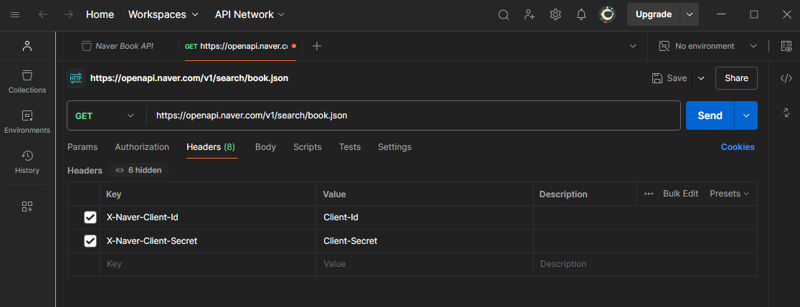Click the configure workspace sidebar icon
The image size is (800, 307).
tap(27, 207)
